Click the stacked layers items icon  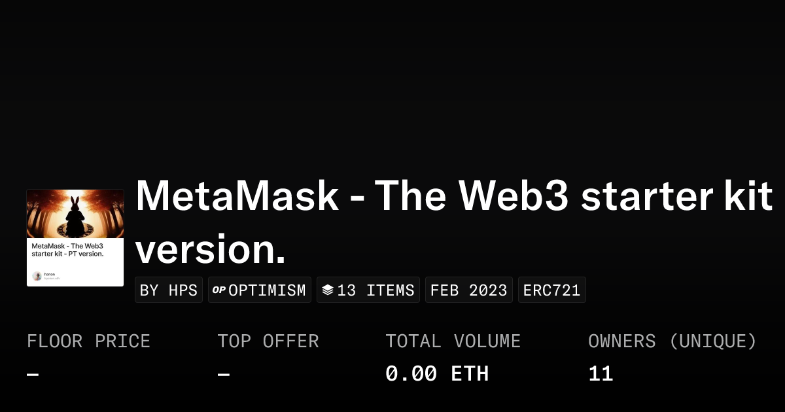(328, 290)
